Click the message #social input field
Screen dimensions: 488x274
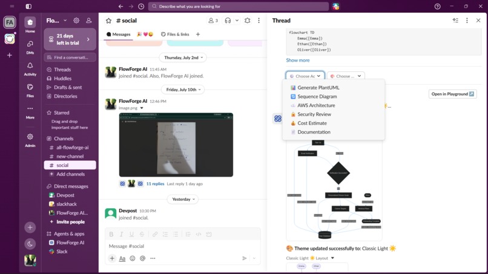click(183, 246)
